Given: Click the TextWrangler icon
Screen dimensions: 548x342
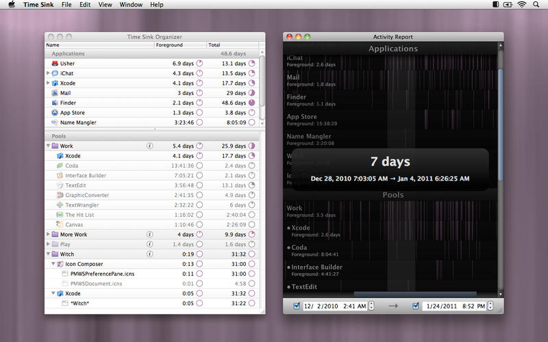Looking at the screenshot, I should [60, 205].
